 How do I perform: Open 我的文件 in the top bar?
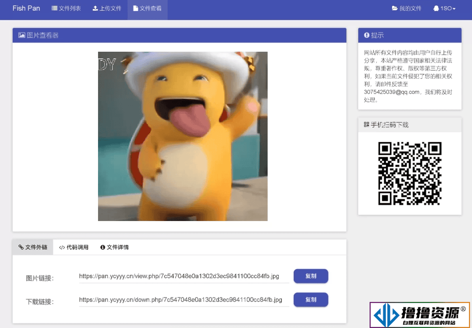pyautogui.click(x=407, y=8)
